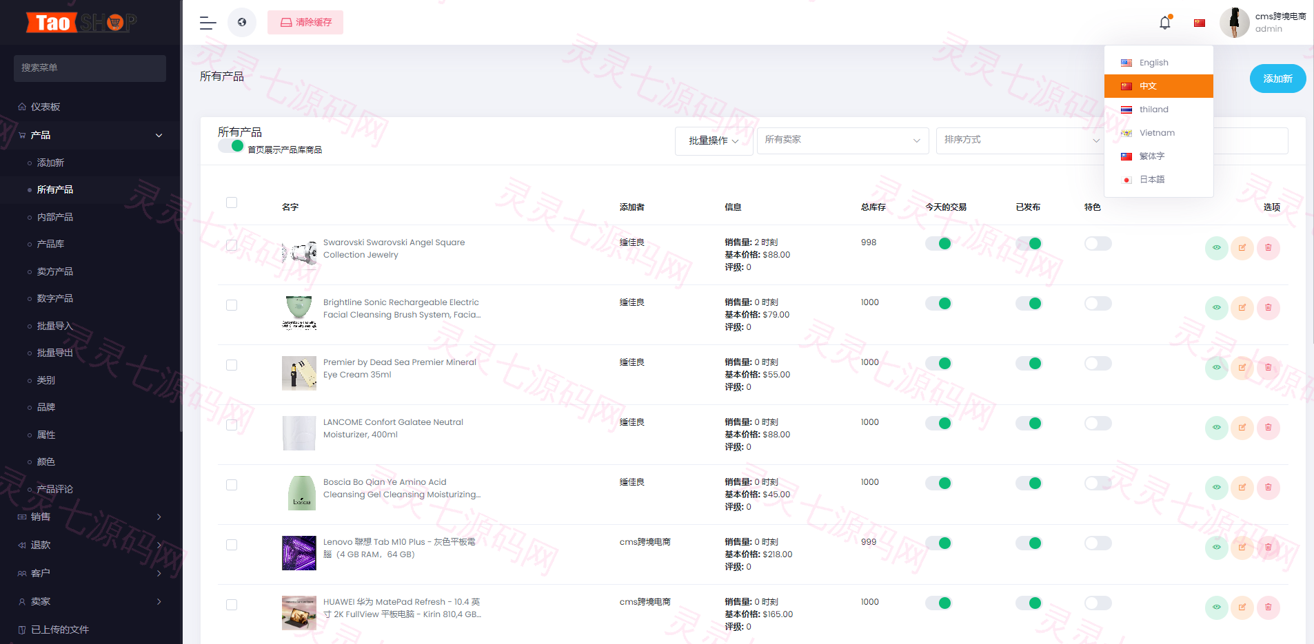This screenshot has height=644, width=1314.
Task: Select thiland from language menu
Action: tap(1158, 110)
